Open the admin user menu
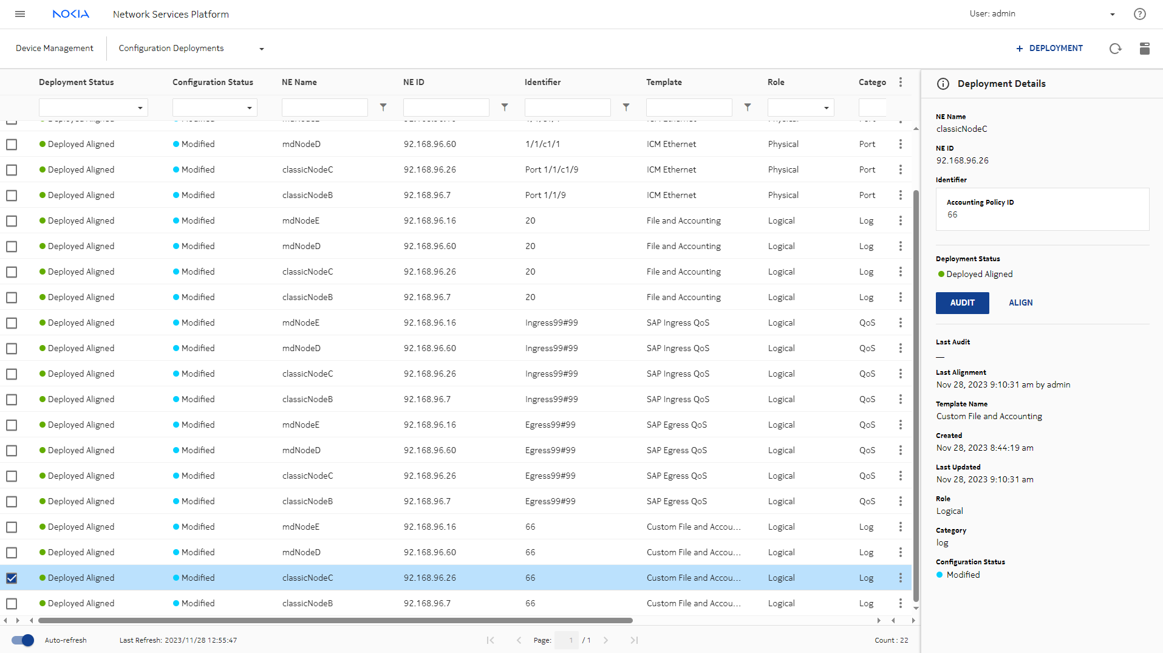The image size is (1163, 653). pos(1112,14)
